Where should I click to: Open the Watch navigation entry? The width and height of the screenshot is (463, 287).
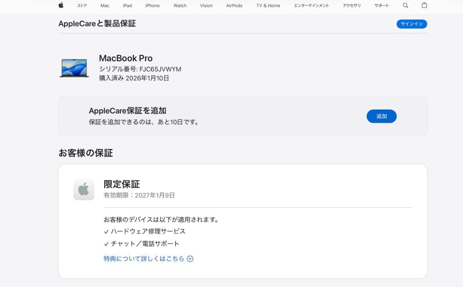(180, 6)
